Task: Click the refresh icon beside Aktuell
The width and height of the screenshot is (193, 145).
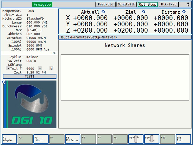Action: coord(103,12)
